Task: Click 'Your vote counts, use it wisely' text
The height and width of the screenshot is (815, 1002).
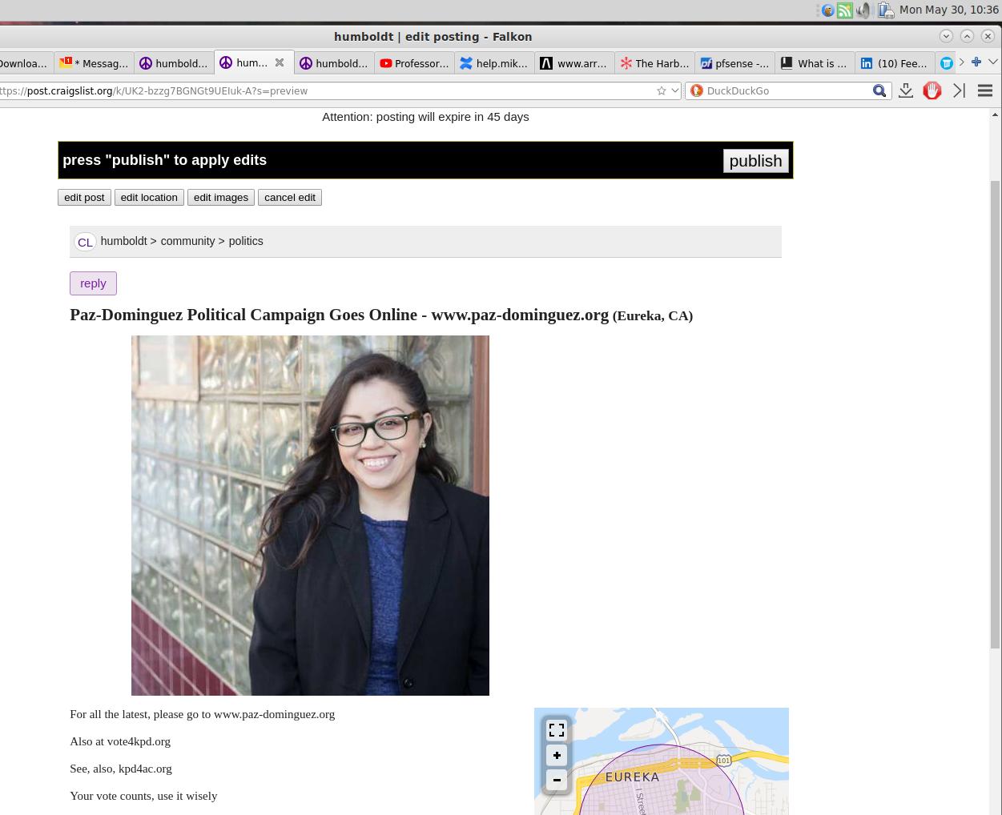Action: tap(143, 796)
